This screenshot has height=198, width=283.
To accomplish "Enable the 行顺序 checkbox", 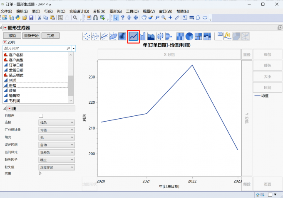I will 41,115.
